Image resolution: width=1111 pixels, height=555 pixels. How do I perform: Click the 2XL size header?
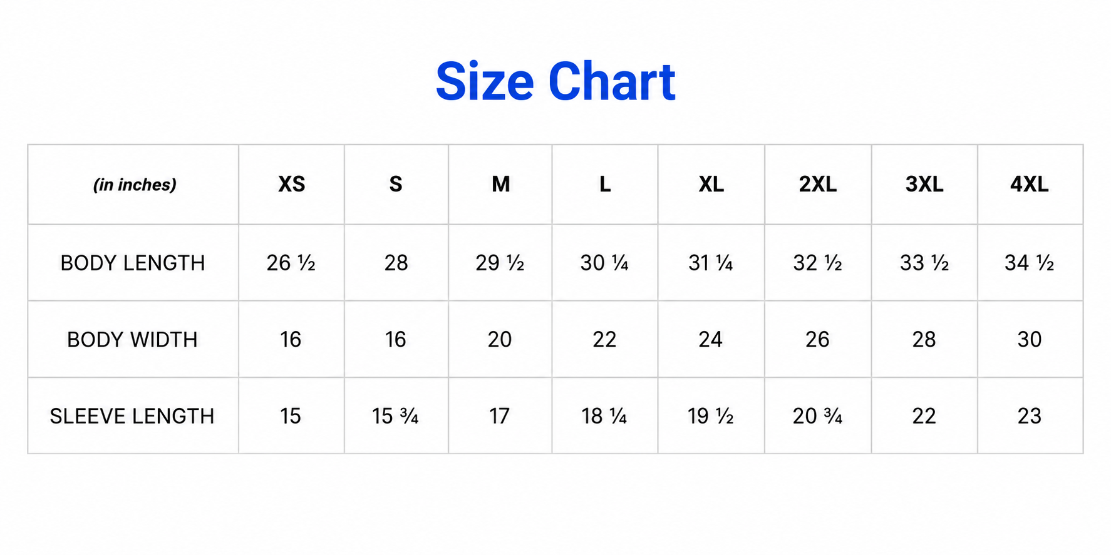(x=817, y=184)
